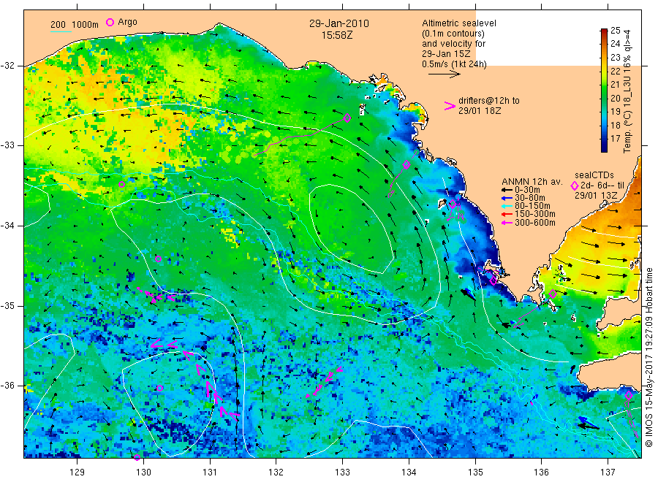Click the '-33' latitude axis label
This screenshot has height=482, width=658.
pyautogui.click(x=7, y=145)
